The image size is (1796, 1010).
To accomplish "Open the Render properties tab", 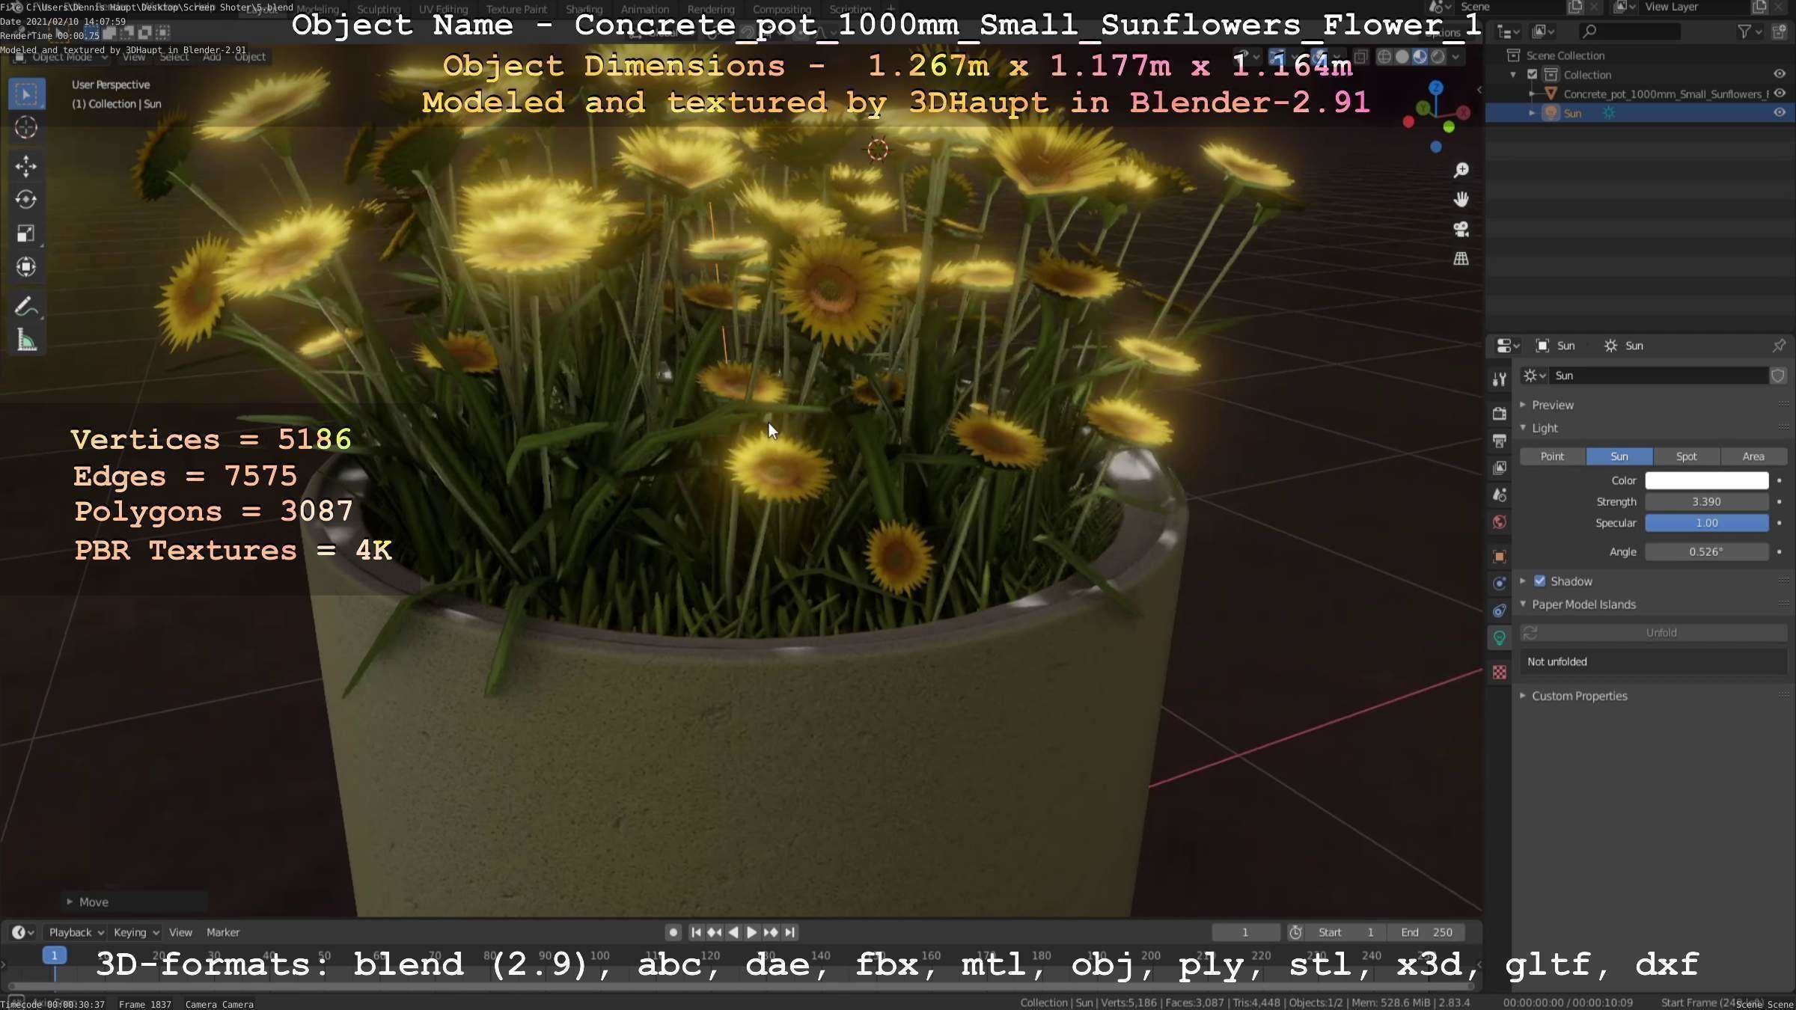I will pyautogui.click(x=1499, y=414).
